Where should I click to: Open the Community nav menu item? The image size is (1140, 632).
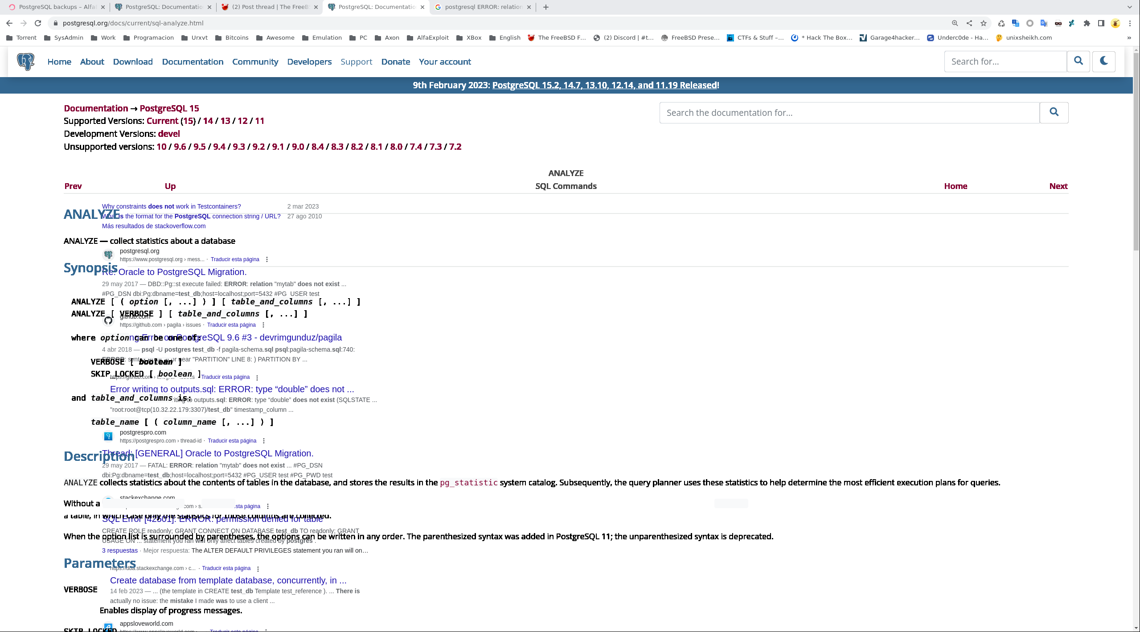tap(255, 62)
